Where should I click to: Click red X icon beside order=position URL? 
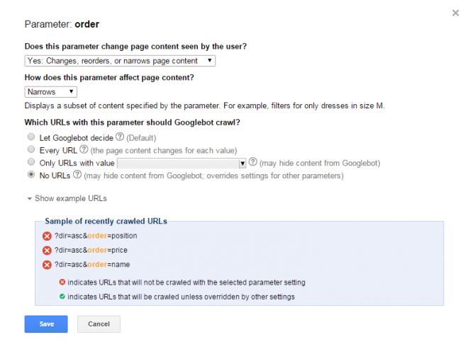[48, 236]
